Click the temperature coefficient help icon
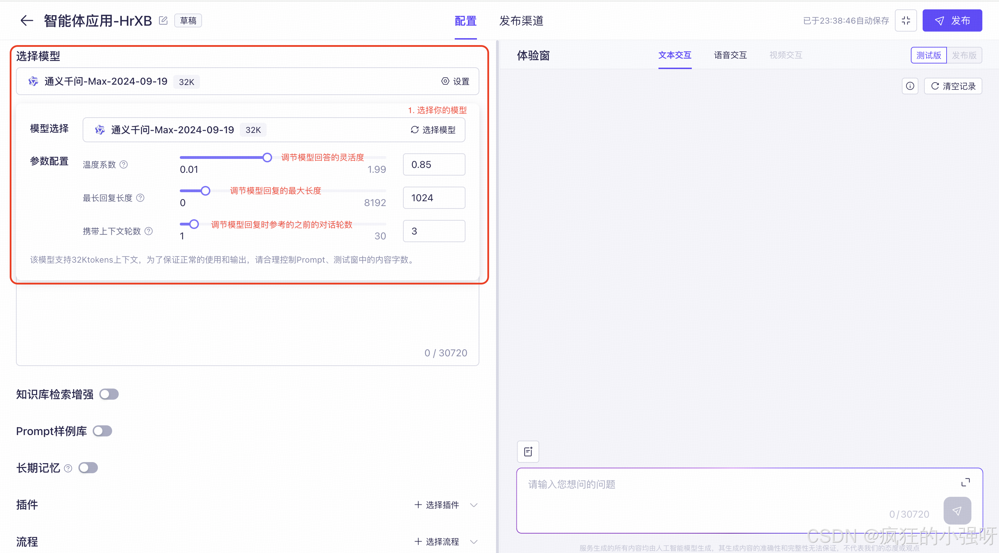 (124, 165)
